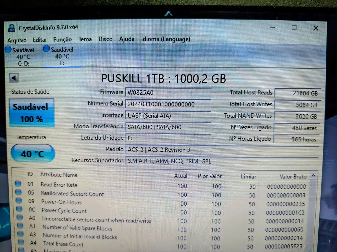Click raw value 0000000001C2
This screenshot has height=252, width=337.
coord(285,213)
